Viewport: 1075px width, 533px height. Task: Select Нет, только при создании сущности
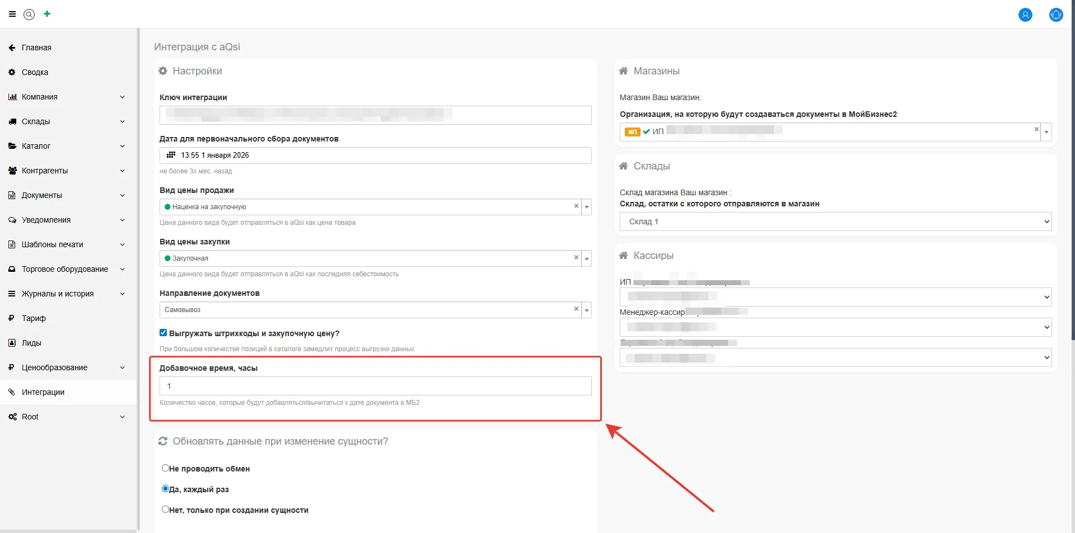click(165, 510)
